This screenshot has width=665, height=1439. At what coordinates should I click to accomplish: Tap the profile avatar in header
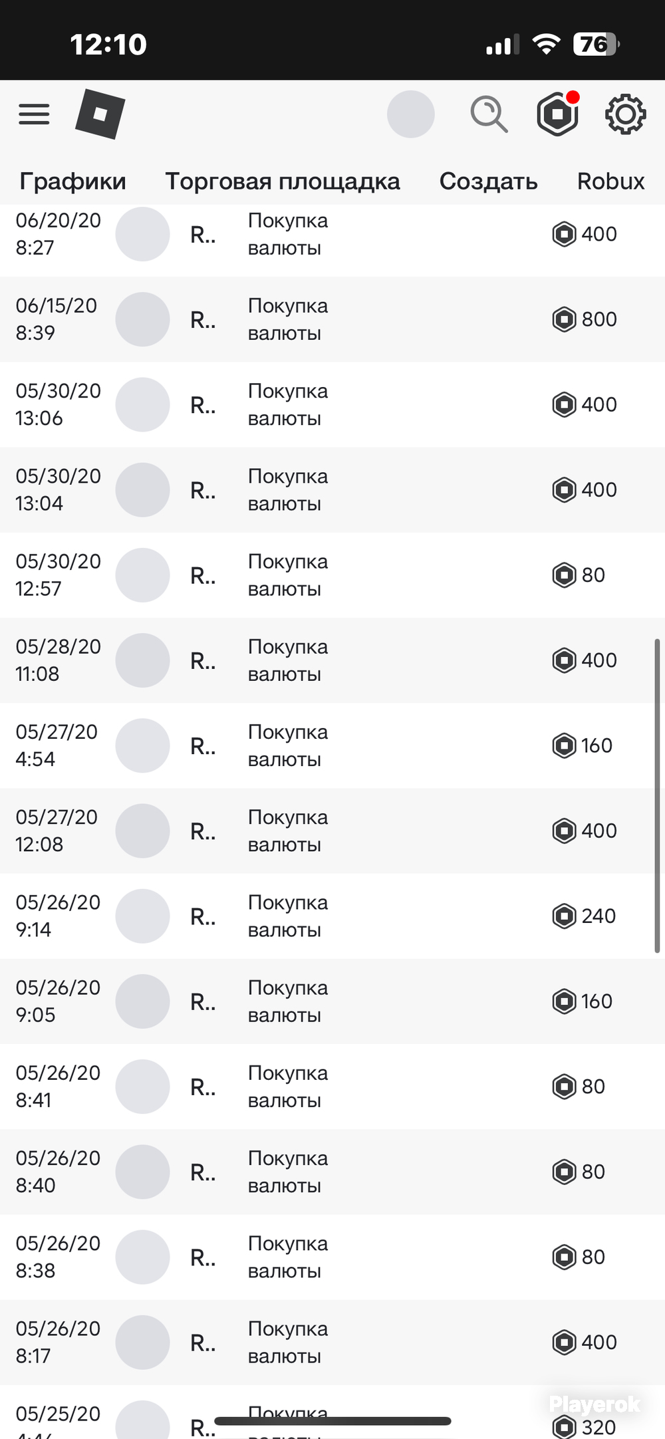411,114
